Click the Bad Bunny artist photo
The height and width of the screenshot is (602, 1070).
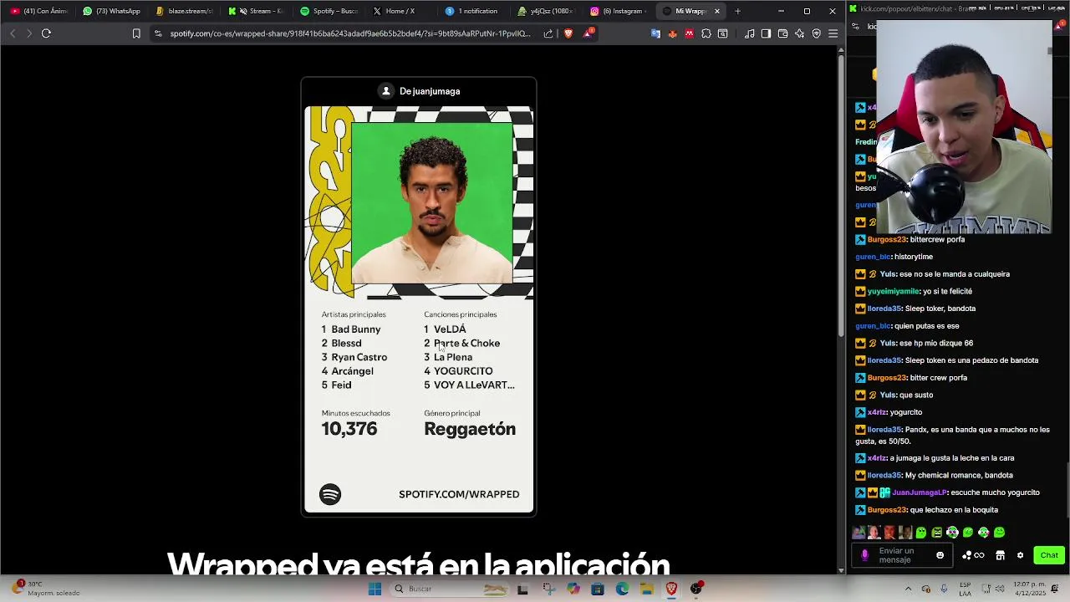(x=432, y=204)
